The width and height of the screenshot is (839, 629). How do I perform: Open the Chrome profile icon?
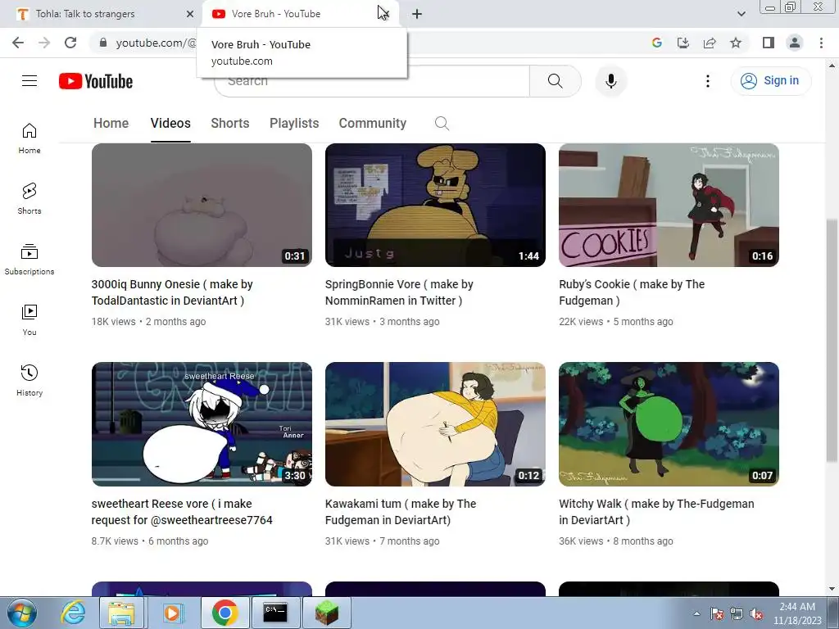coord(795,43)
